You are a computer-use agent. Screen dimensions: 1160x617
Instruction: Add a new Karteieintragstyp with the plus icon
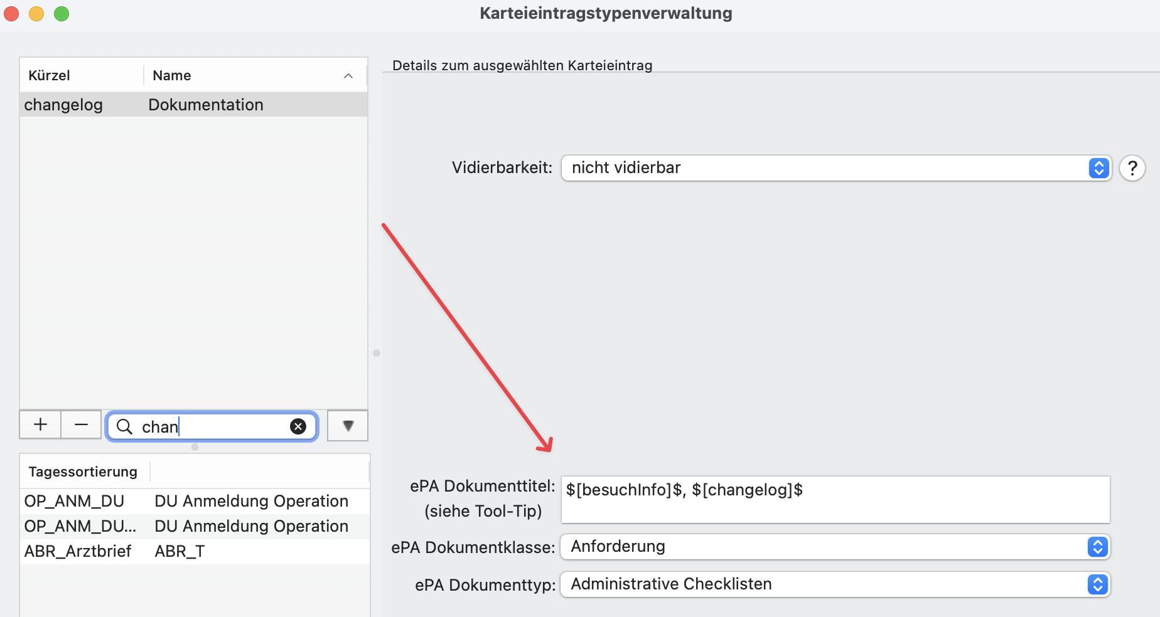click(x=40, y=425)
